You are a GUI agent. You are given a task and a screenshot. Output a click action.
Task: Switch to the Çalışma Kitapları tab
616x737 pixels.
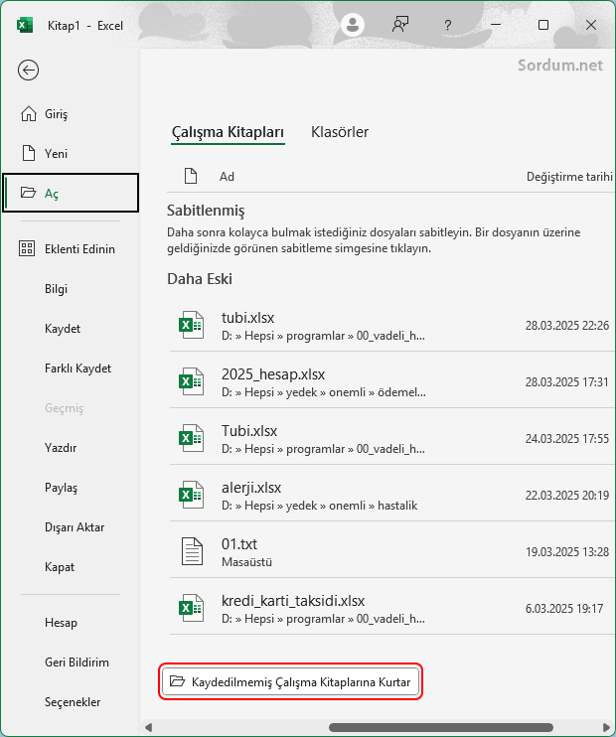228,132
